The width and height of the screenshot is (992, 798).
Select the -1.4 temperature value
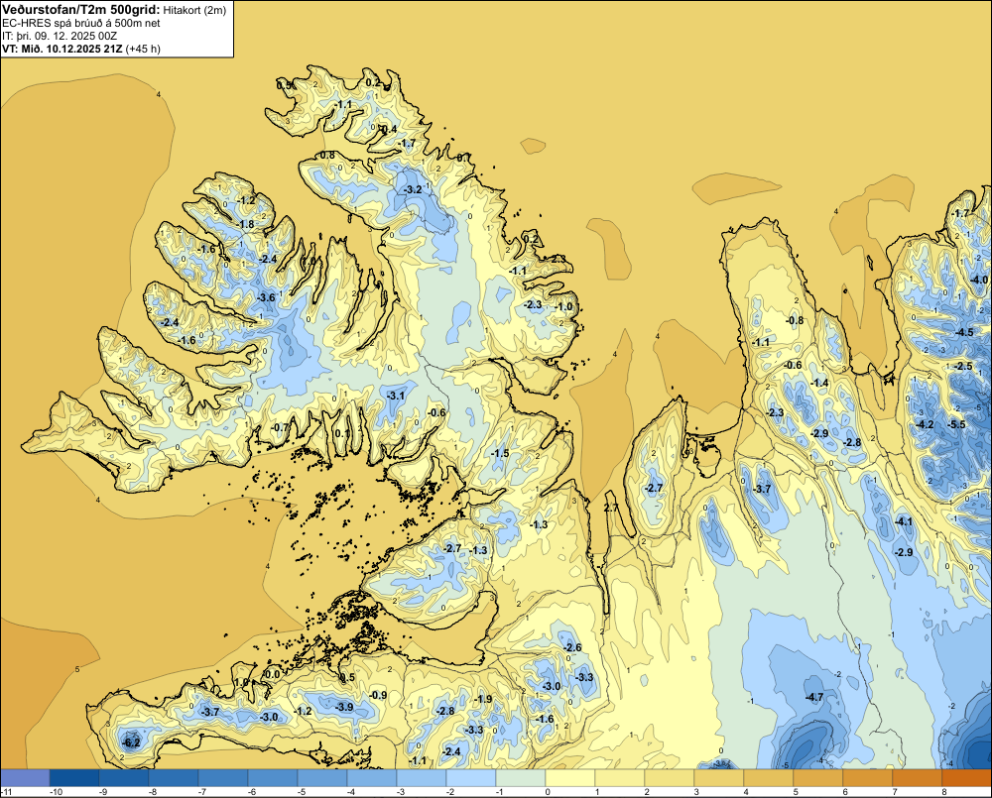click(x=819, y=383)
